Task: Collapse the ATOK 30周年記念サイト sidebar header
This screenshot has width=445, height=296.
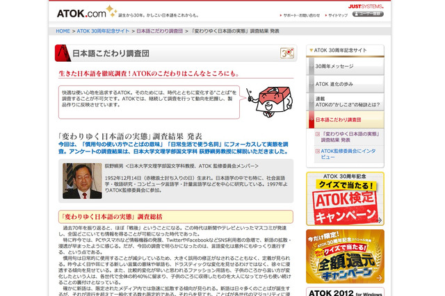Action: point(345,51)
